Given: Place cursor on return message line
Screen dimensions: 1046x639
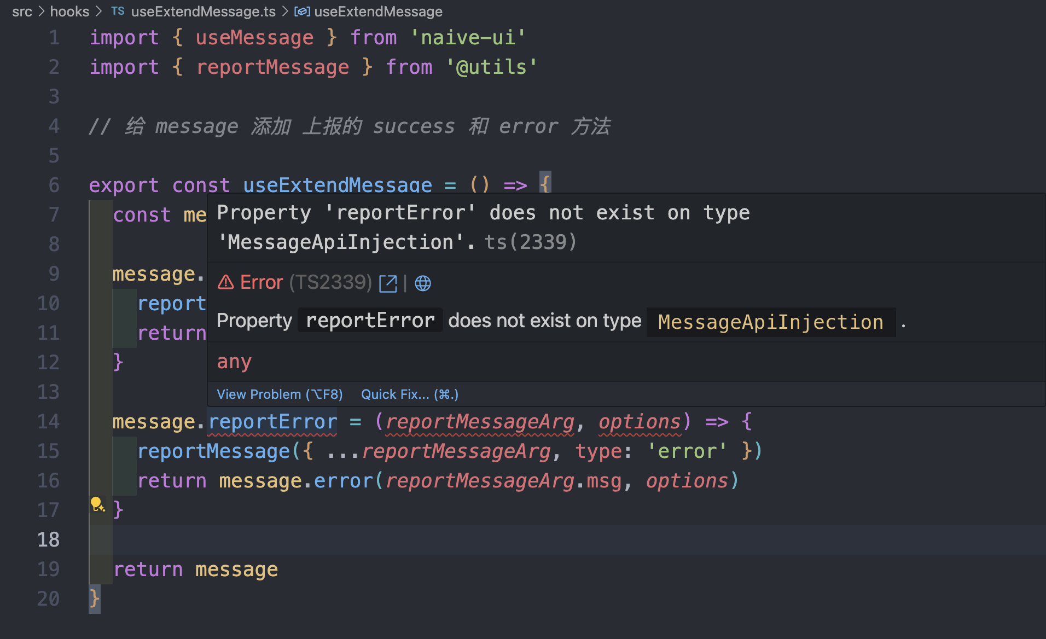Looking at the screenshot, I should pos(195,570).
